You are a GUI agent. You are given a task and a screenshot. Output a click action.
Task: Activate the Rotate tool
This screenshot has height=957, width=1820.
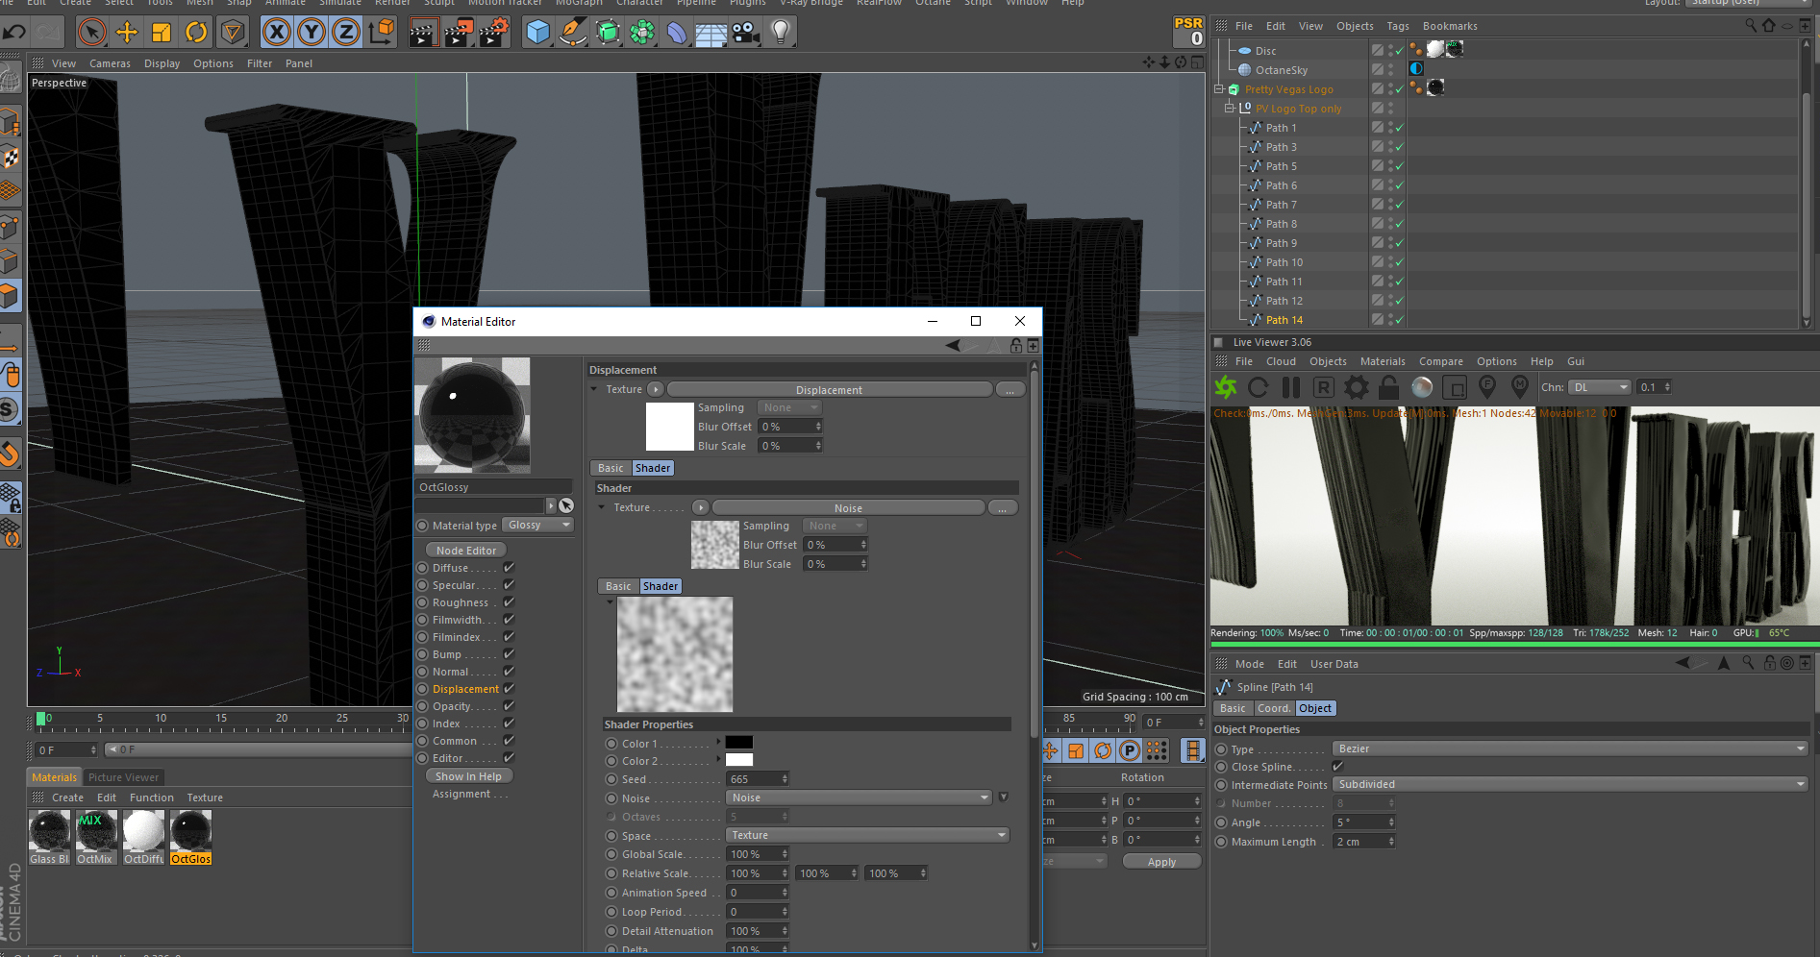[196, 33]
